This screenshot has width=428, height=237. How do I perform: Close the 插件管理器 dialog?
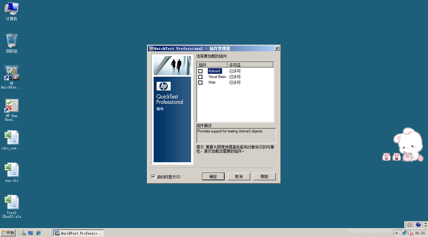(x=277, y=48)
